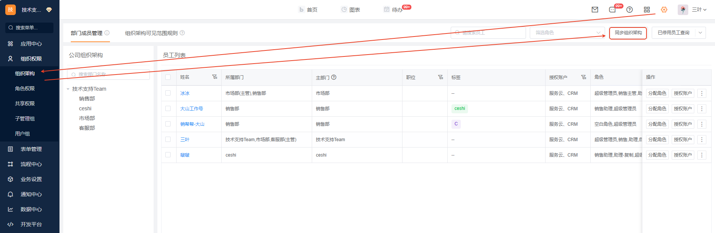Screen dimensions: 715x233
Task: Expand the 已停用员工查询 dropdown arrow
Action: point(700,33)
